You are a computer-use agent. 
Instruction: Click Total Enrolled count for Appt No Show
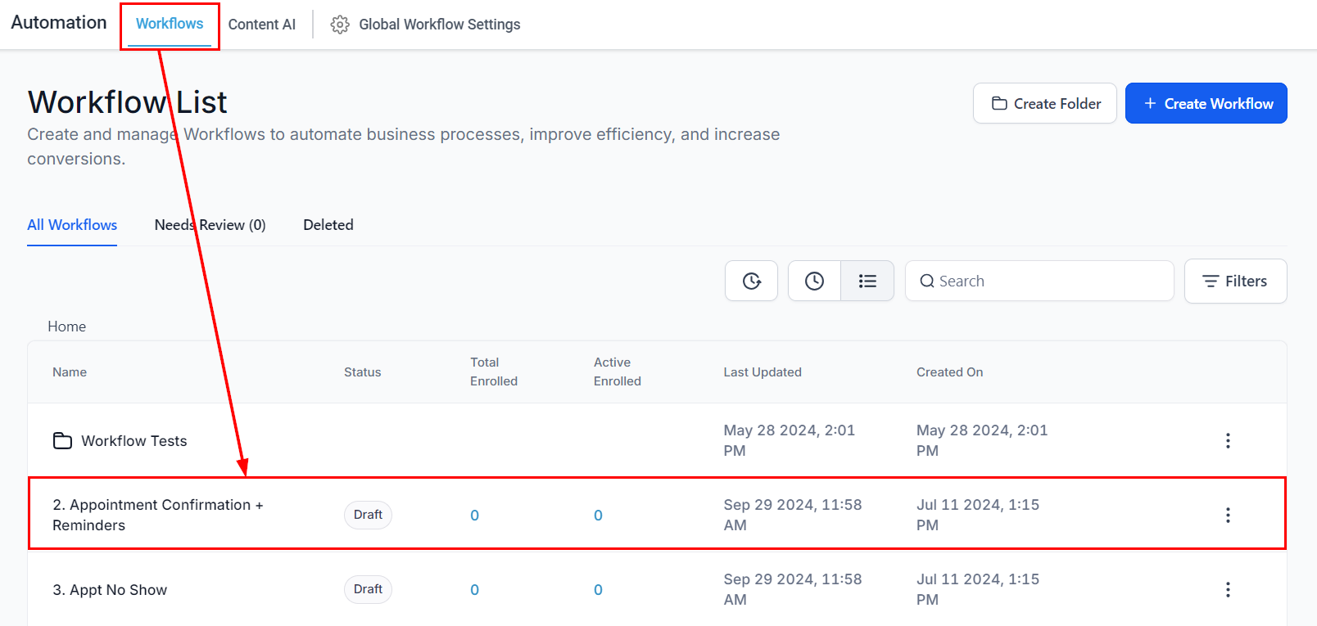pos(474,590)
